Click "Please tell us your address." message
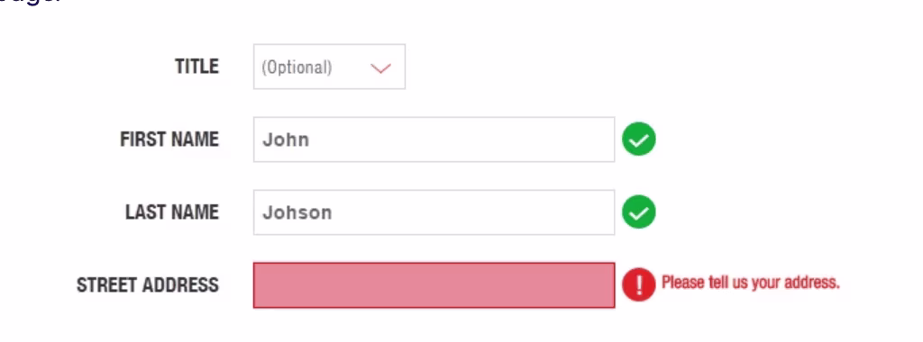This screenshot has height=342, width=923. tap(751, 283)
